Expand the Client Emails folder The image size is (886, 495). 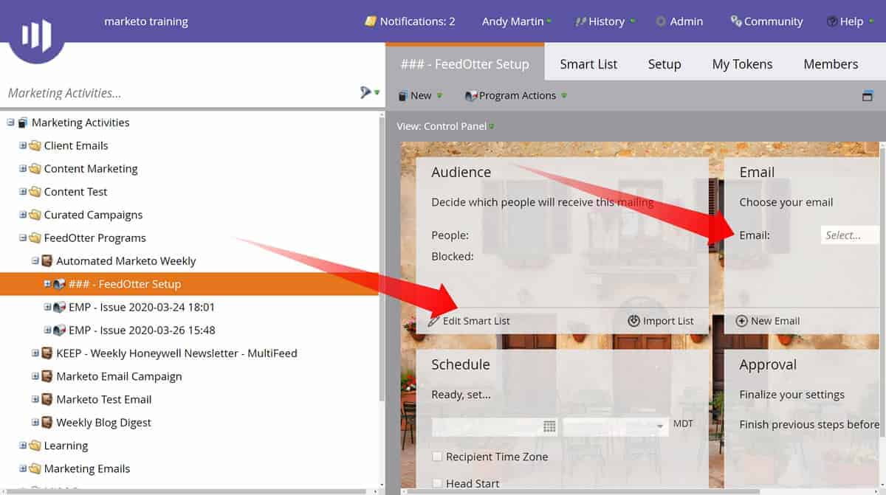coord(23,146)
